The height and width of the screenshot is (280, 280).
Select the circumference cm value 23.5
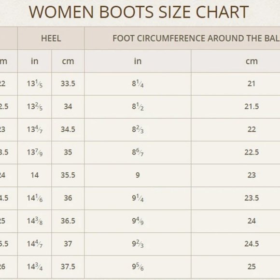tap(252, 198)
